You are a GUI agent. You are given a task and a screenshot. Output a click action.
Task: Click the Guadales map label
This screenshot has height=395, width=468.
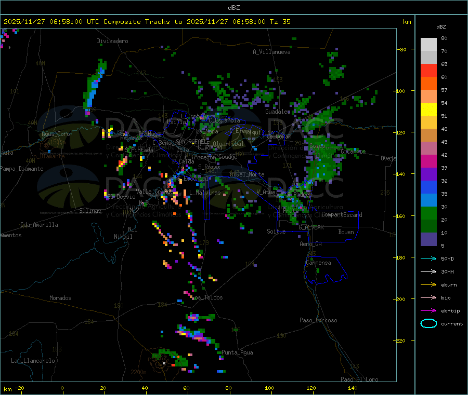pos(278,112)
